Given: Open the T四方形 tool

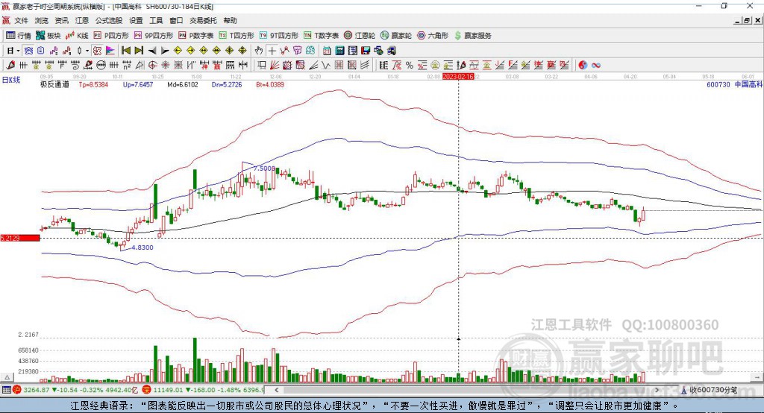Looking at the screenshot, I should [x=237, y=36].
